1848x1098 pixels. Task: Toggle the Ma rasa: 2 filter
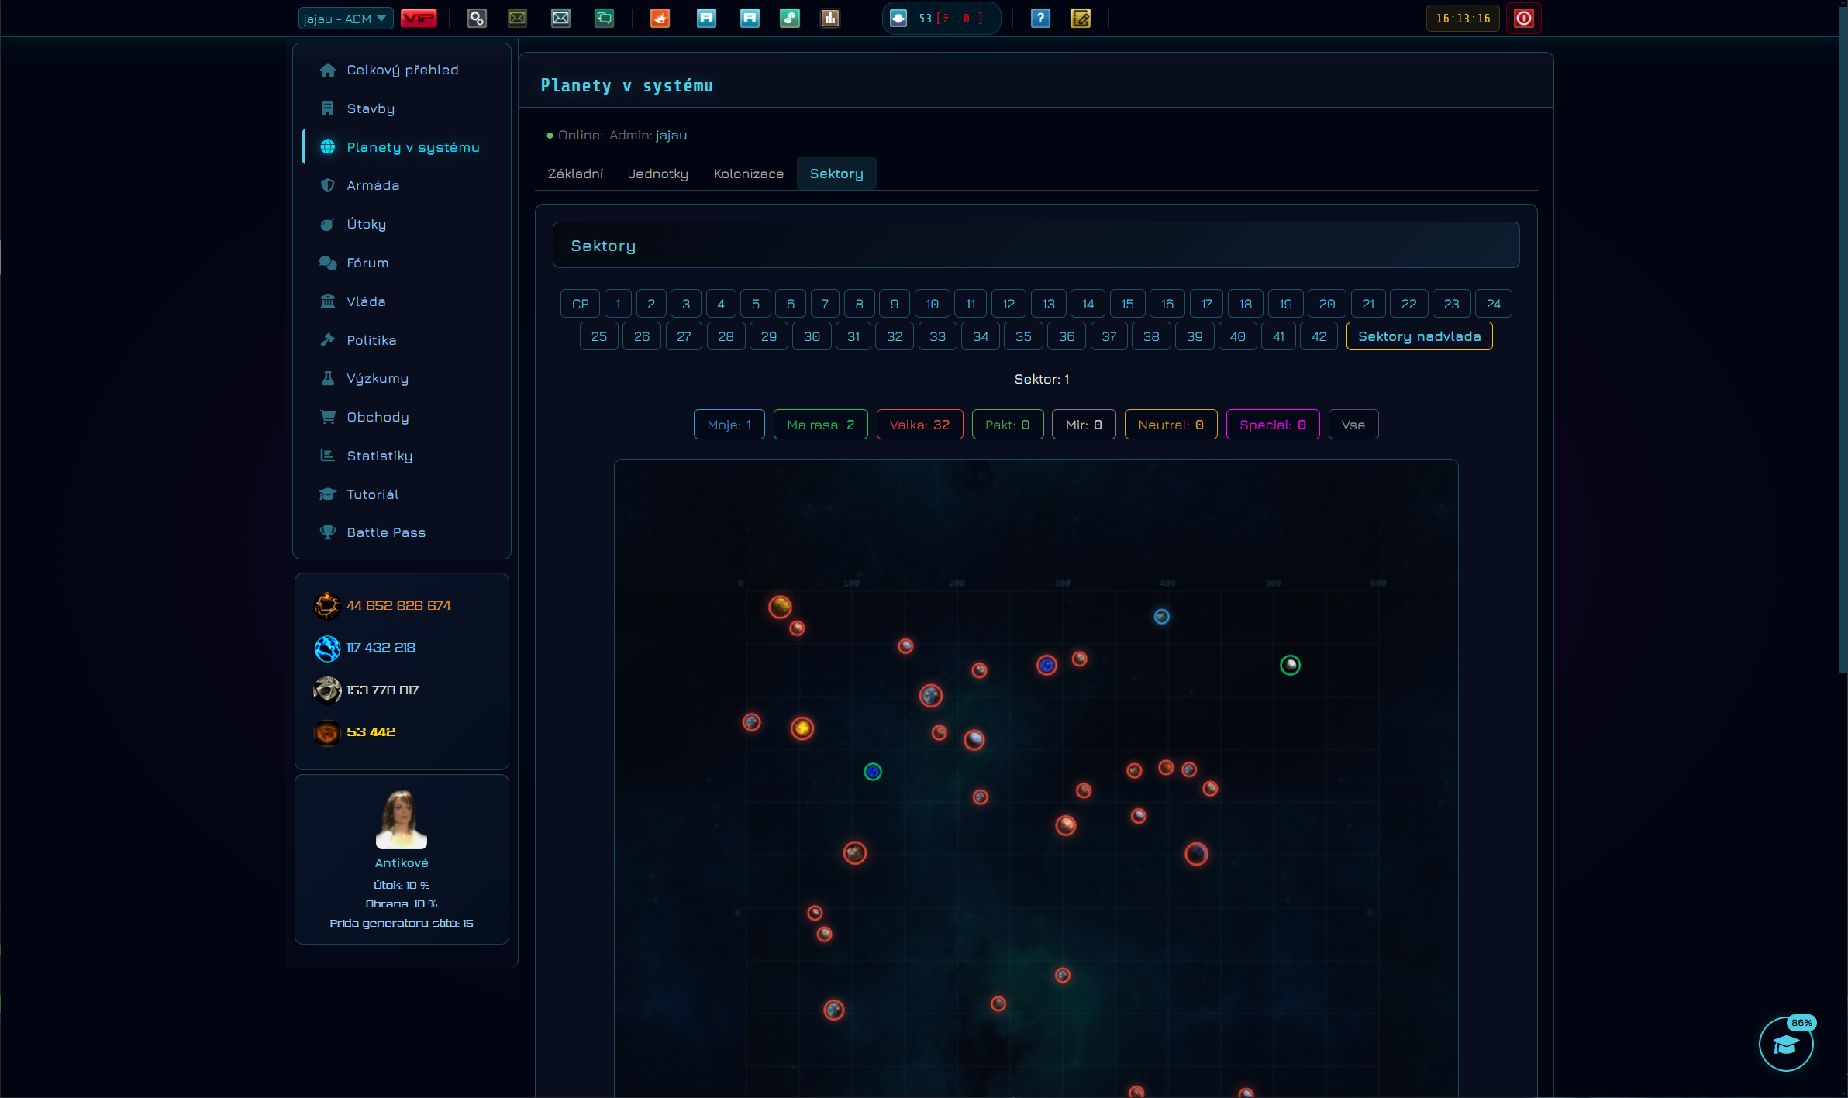(x=820, y=425)
